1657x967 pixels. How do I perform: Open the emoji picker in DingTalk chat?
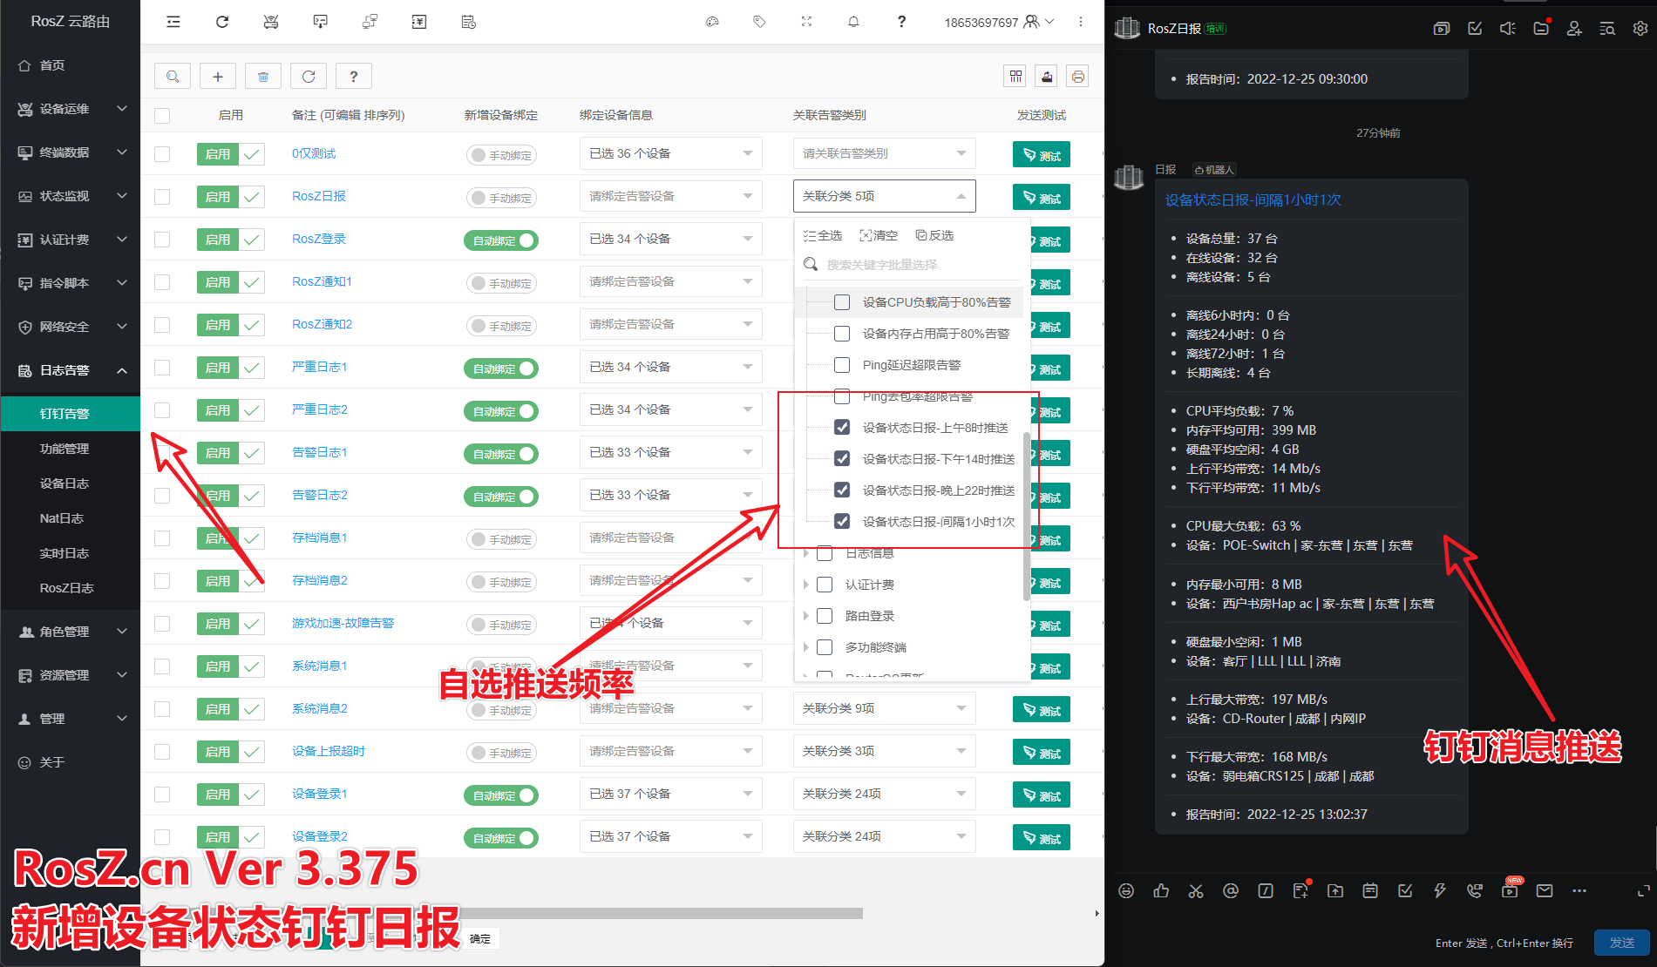[1126, 890]
